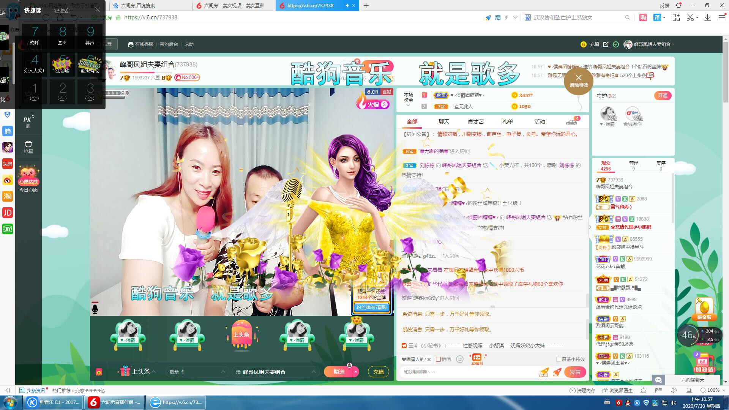Image resolution: width=729 pixels, height=410 pixels.
Task: Switch to the 全部 chat tab
Action: (x=412, y=121)
